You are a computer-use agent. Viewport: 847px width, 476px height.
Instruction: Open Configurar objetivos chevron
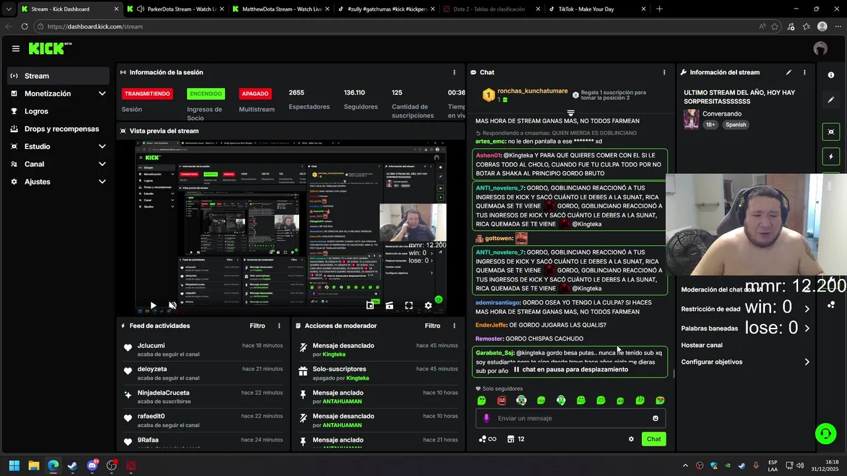pos(807,362)
